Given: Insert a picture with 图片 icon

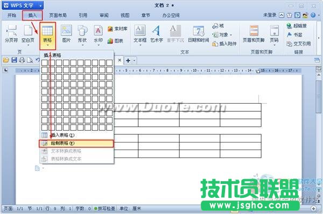Looking at the screenshot, I should pyautogui.click(x=66, y=31).
